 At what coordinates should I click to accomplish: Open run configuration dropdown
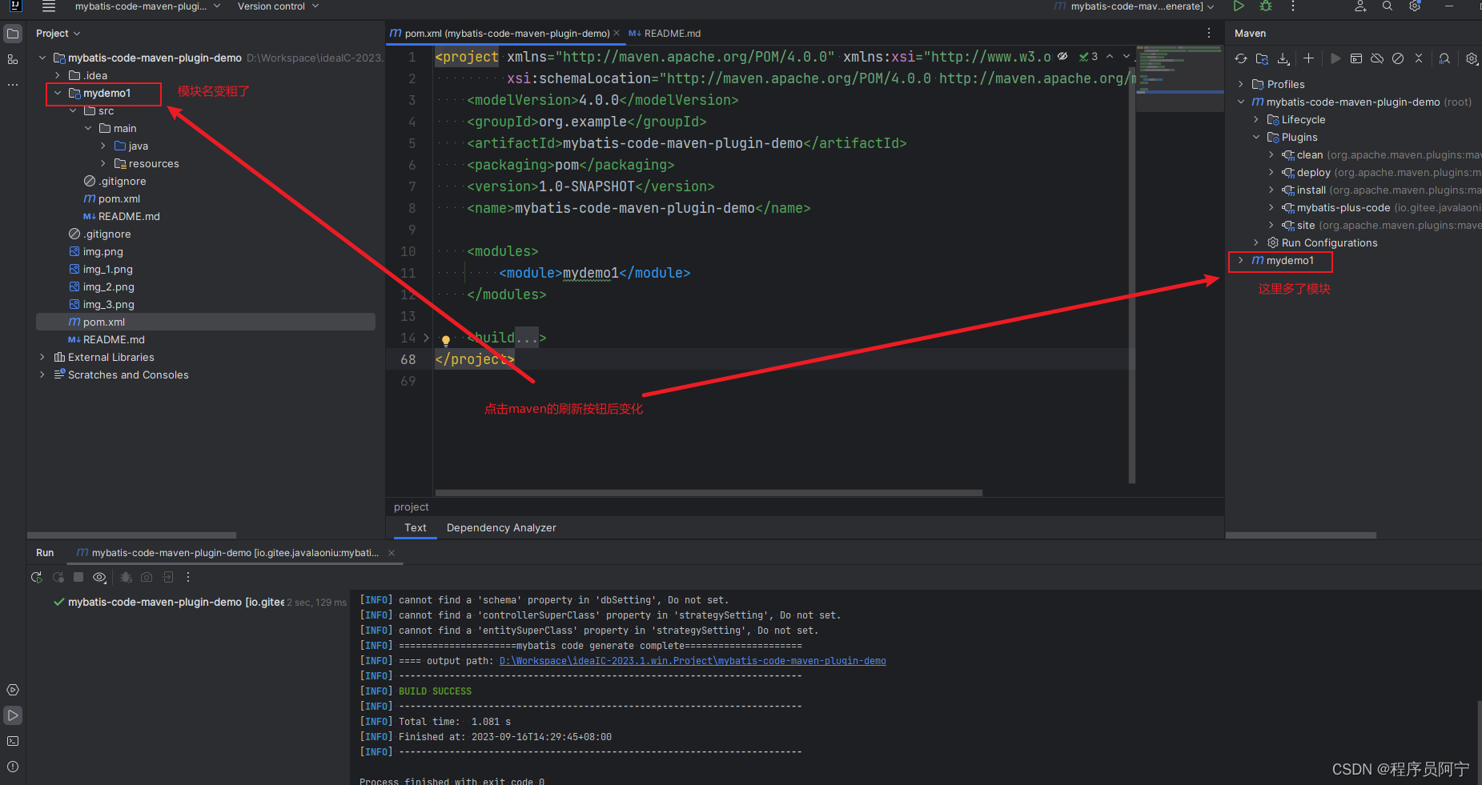[1135, 6]
